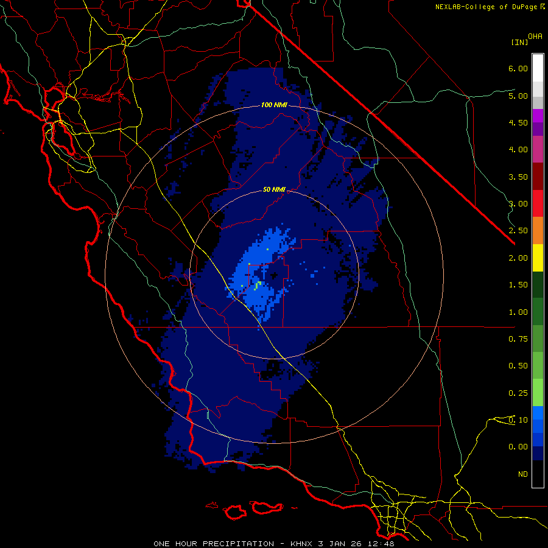Click the 0.75 legend value
The image size is (548, 548).
pos(518,339)
